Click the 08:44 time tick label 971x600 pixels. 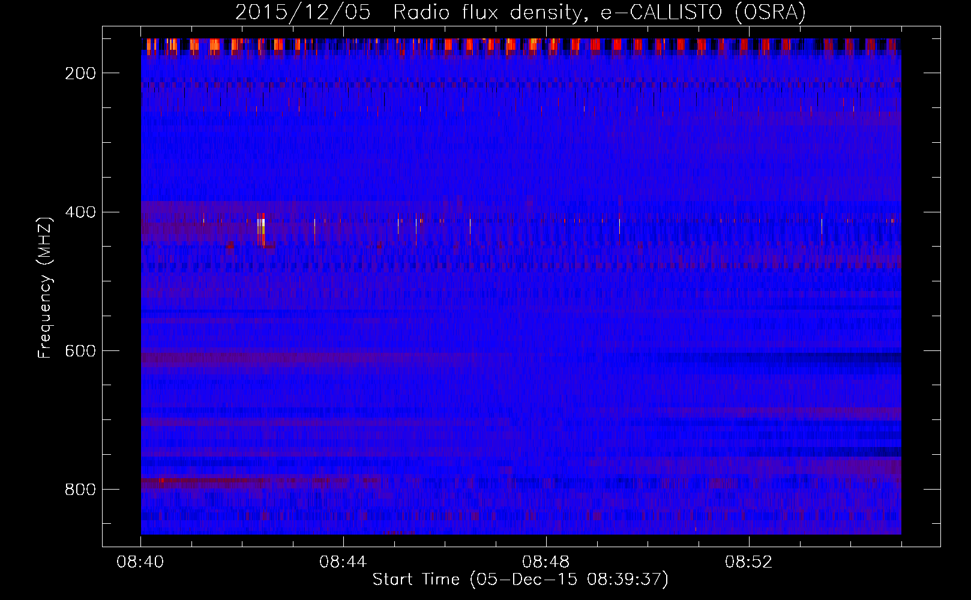coord(343,562)
